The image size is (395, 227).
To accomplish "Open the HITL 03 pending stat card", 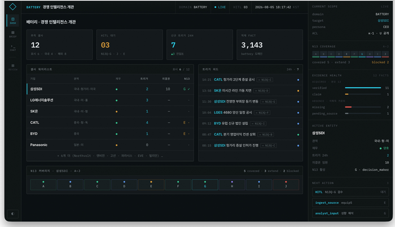I will (129, 44).
